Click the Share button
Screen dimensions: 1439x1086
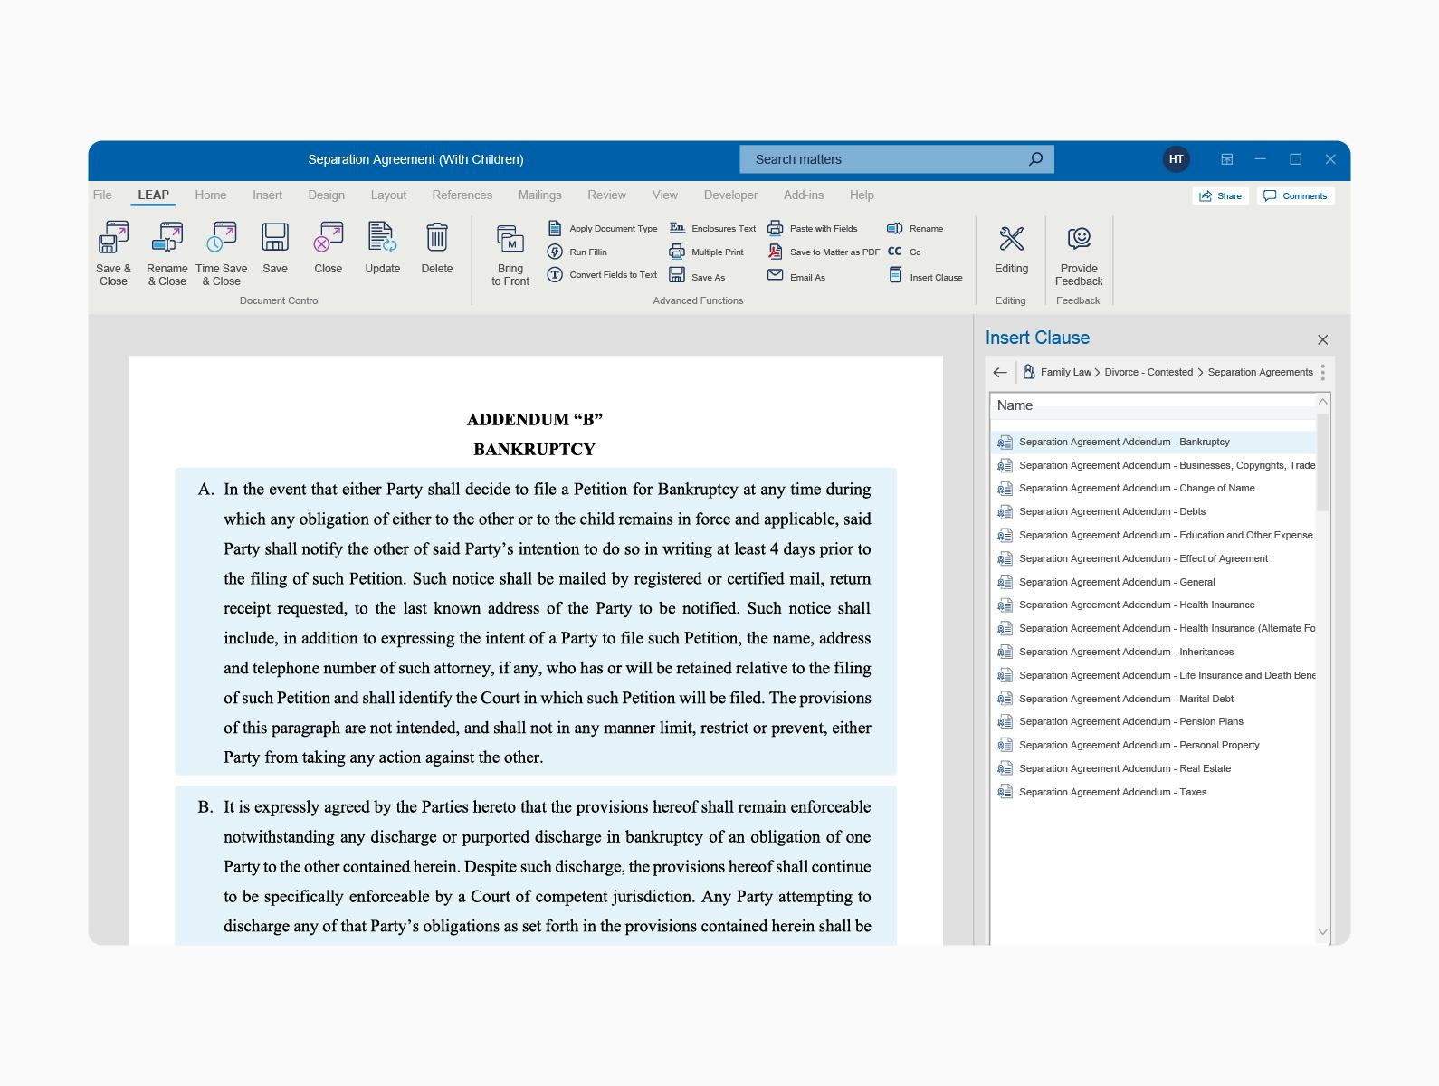pos(1221,195)
